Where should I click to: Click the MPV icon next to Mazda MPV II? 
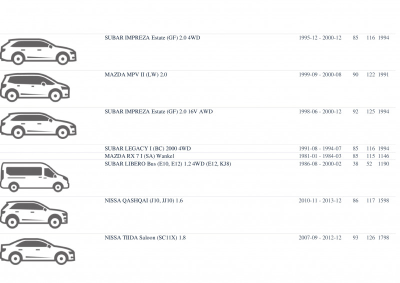[x=35, y=87]
